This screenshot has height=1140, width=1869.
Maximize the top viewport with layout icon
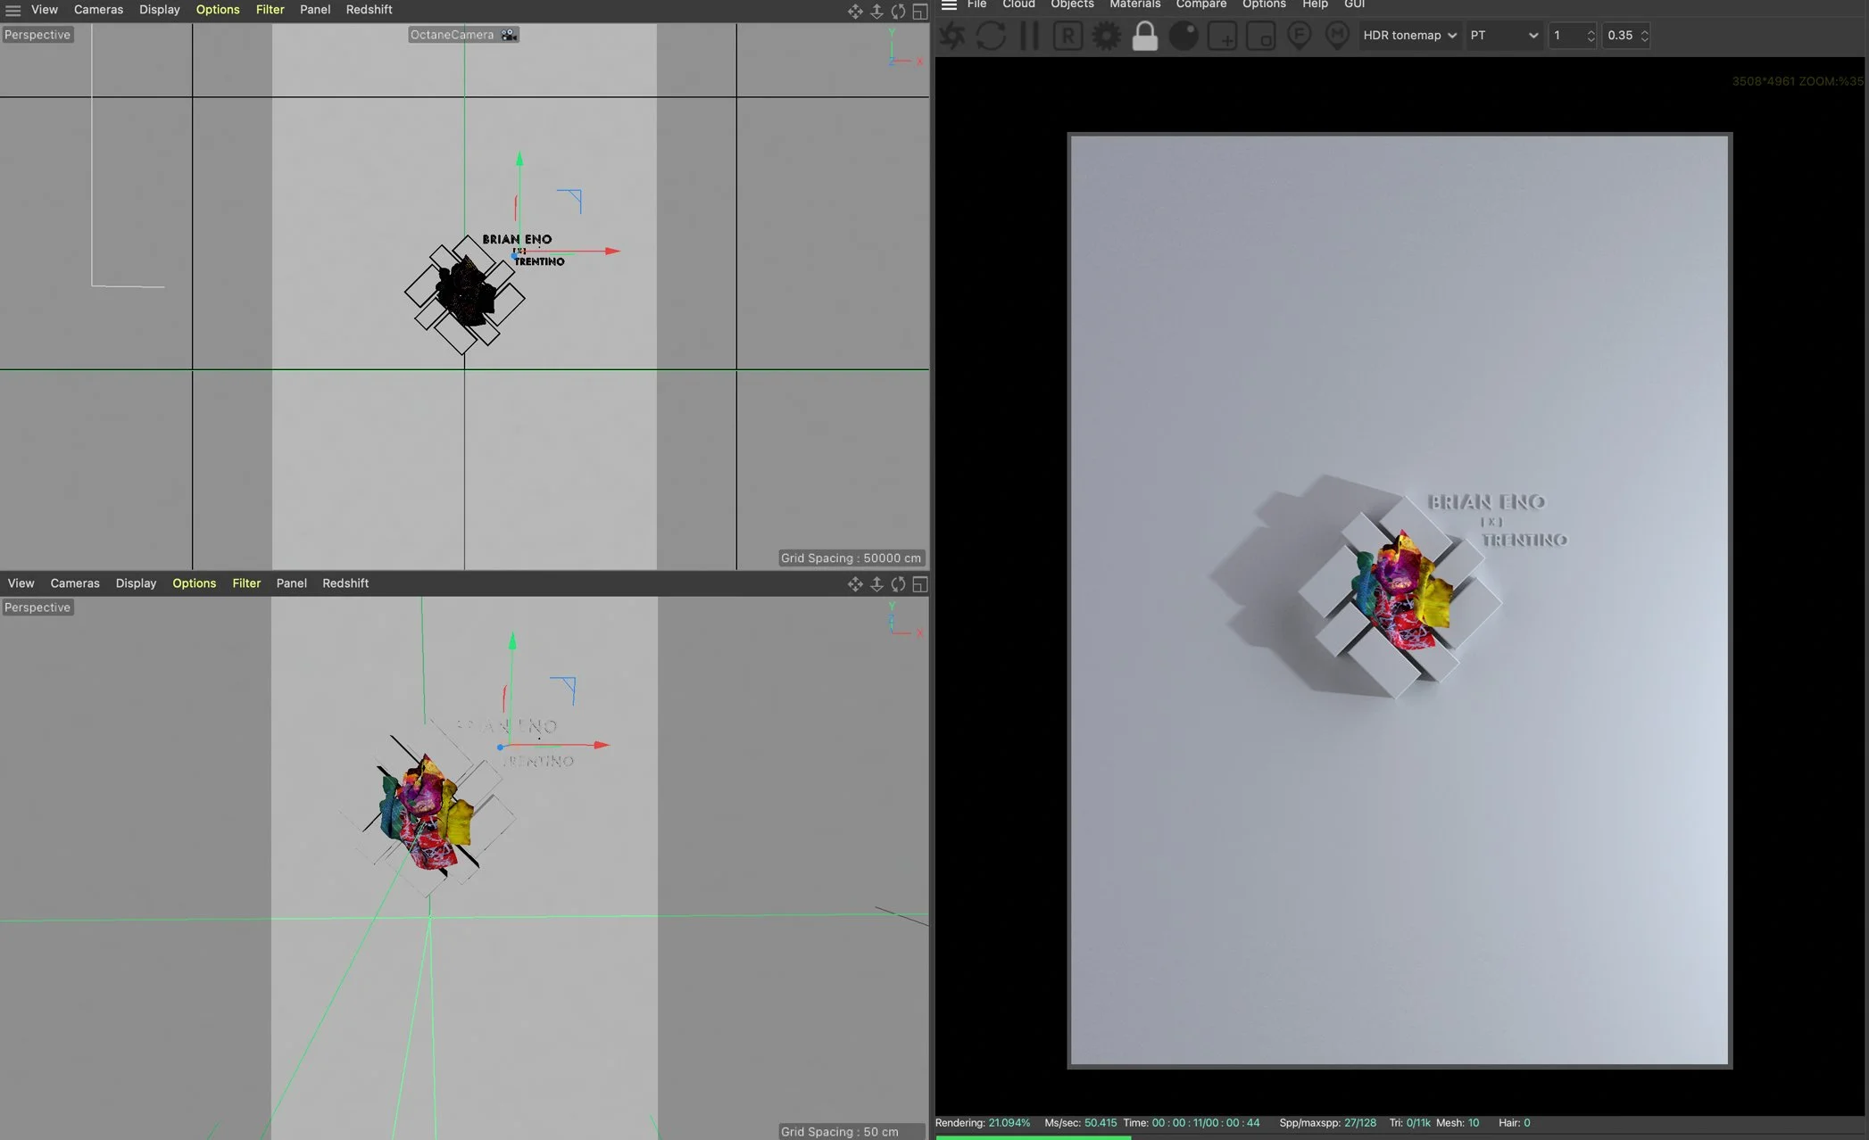point(919,11)
